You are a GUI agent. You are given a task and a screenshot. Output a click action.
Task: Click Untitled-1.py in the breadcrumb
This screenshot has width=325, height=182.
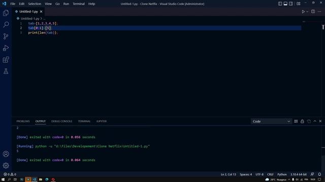30,19
